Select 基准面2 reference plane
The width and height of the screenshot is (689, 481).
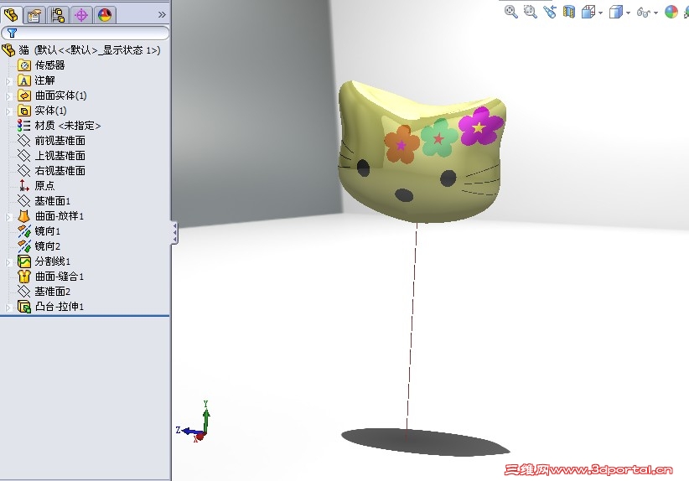(44, 292)
